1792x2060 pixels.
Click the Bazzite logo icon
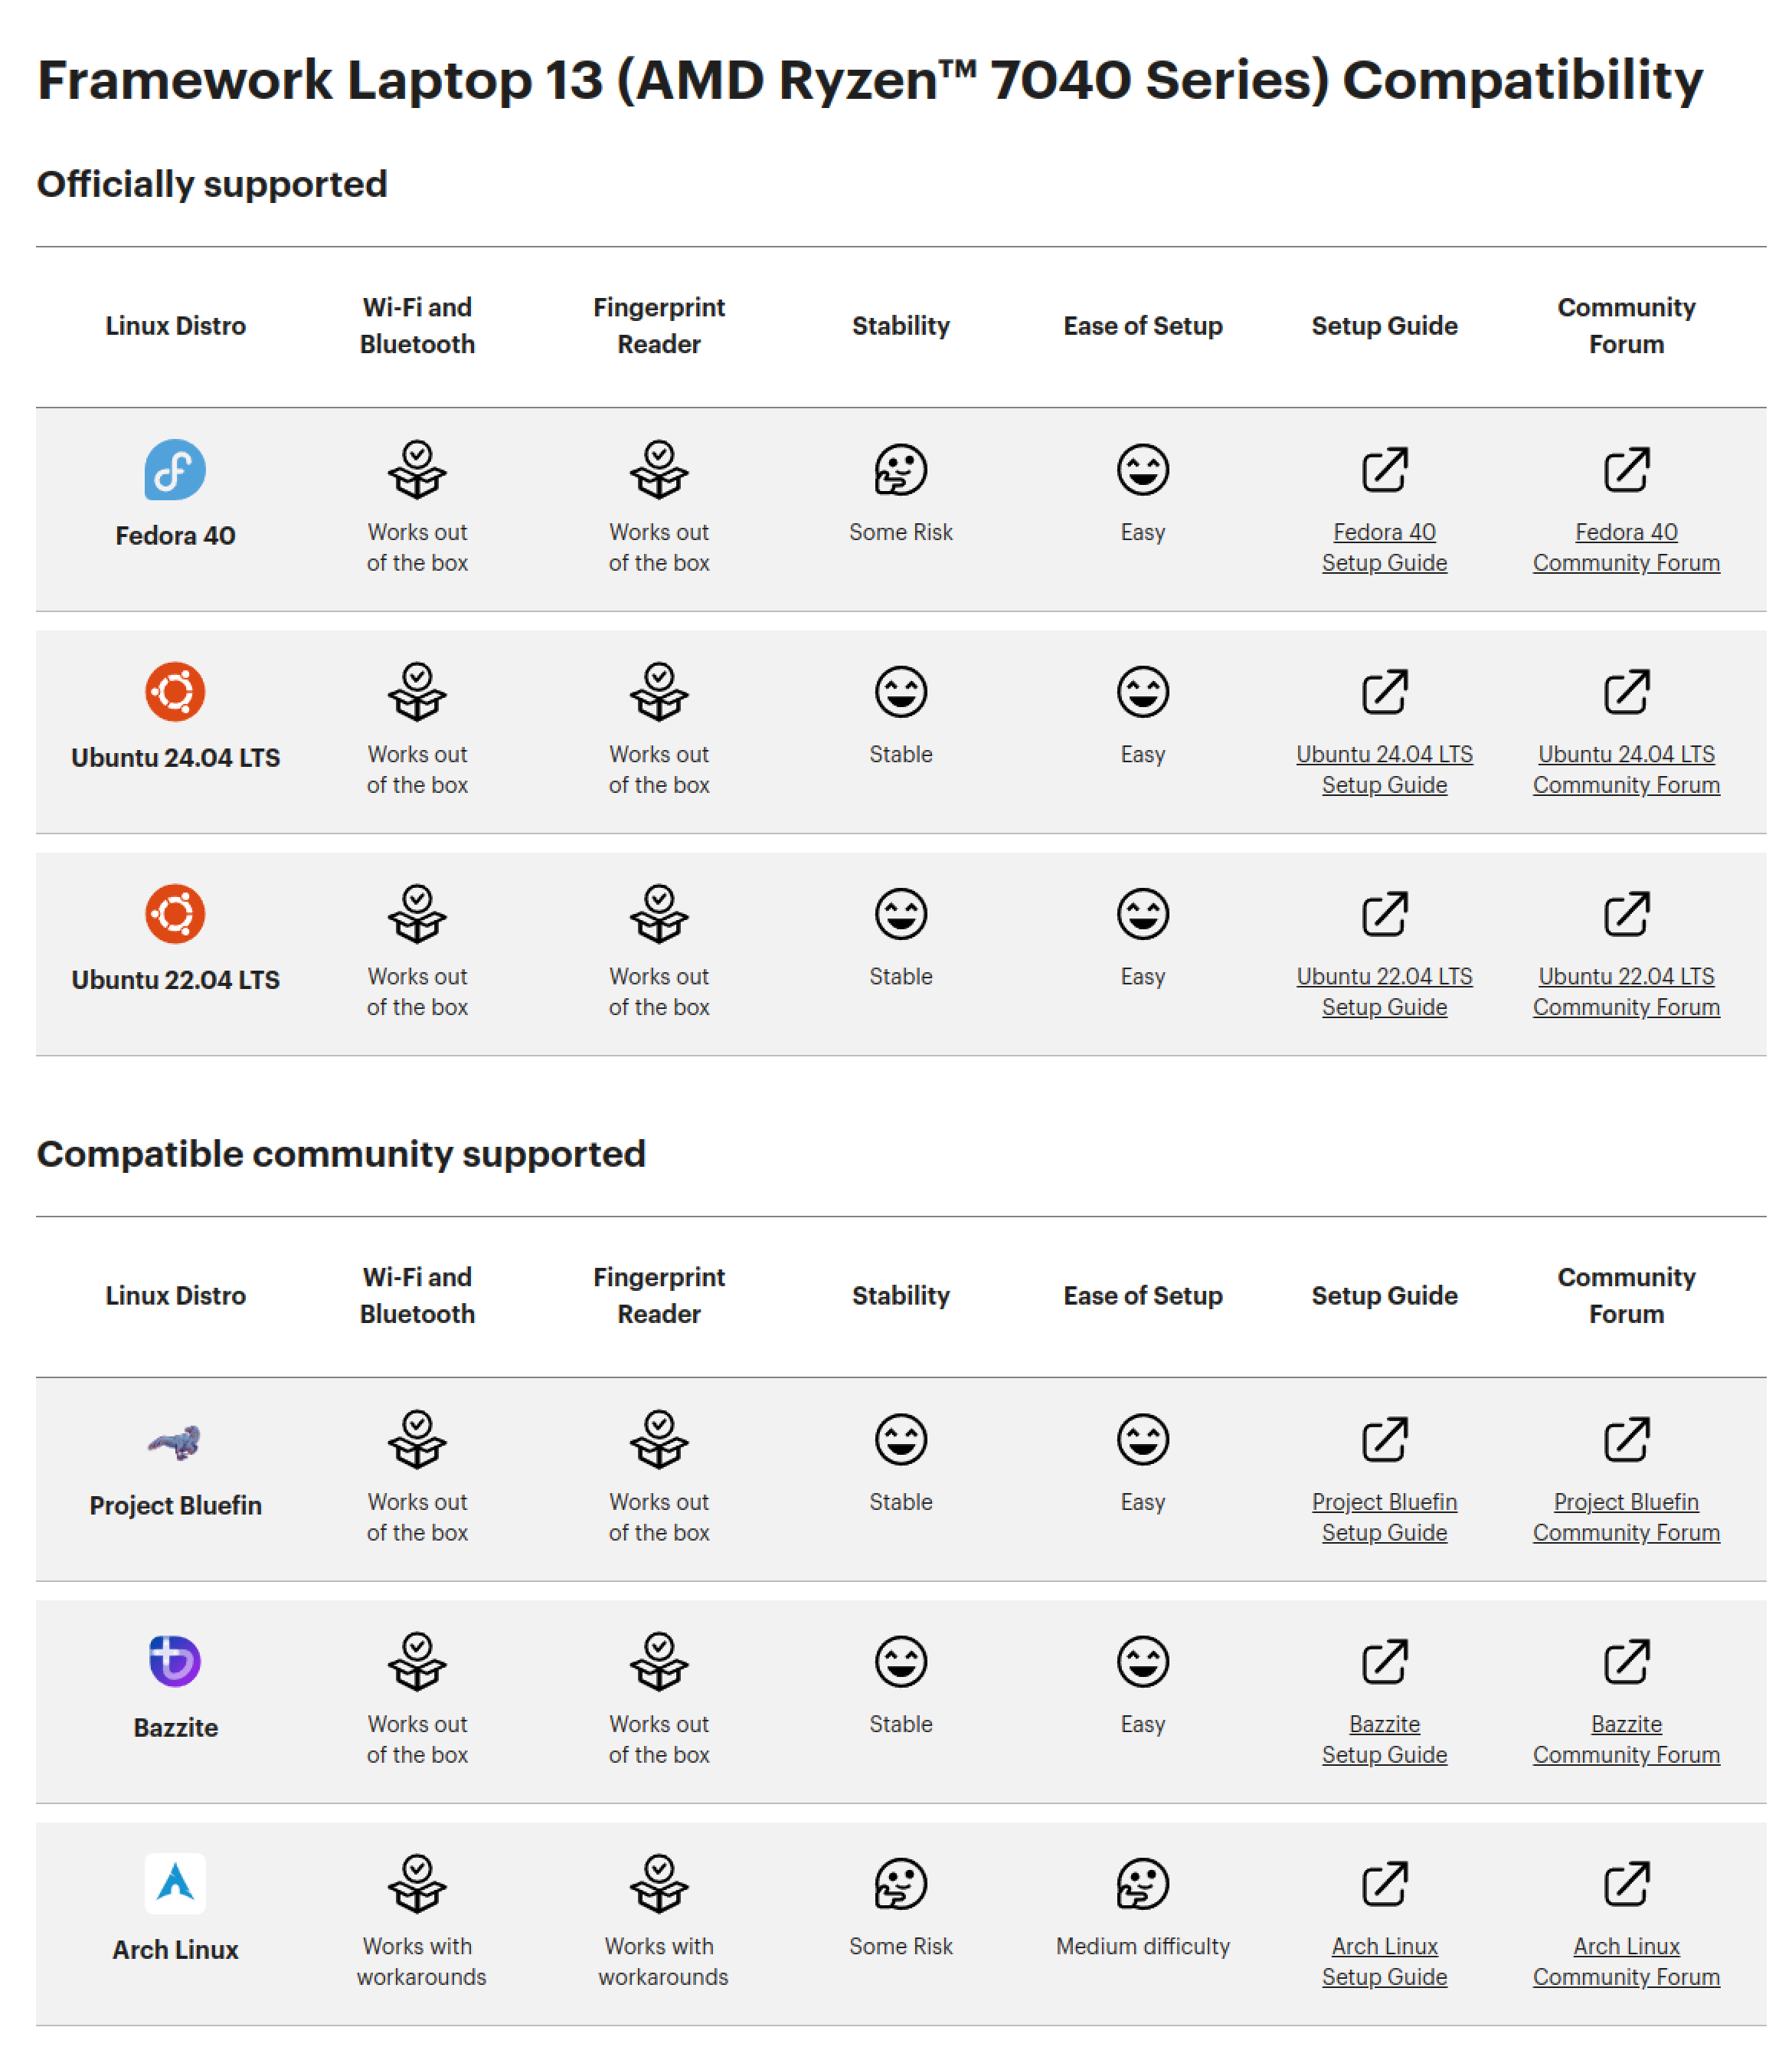tap(175, 1662)
